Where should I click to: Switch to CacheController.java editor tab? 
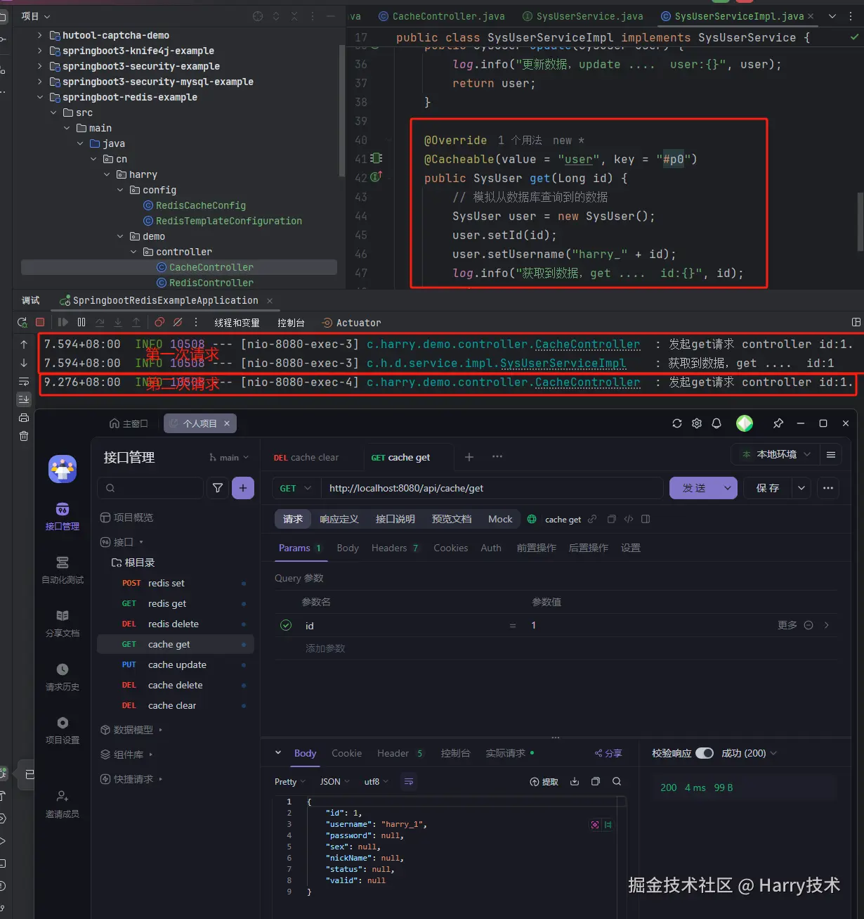click(442, 16)
